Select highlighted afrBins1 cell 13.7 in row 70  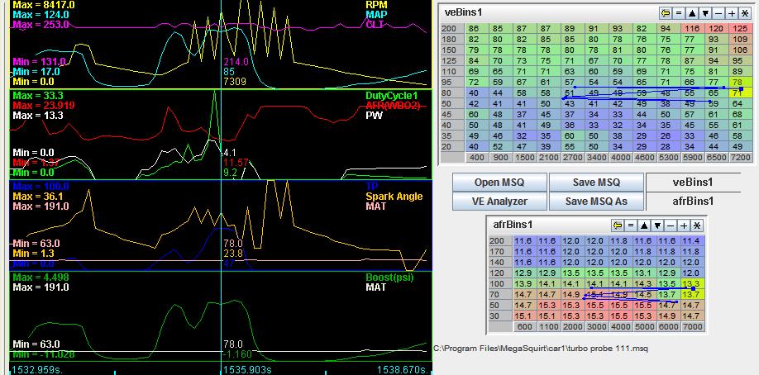[693, 295]
